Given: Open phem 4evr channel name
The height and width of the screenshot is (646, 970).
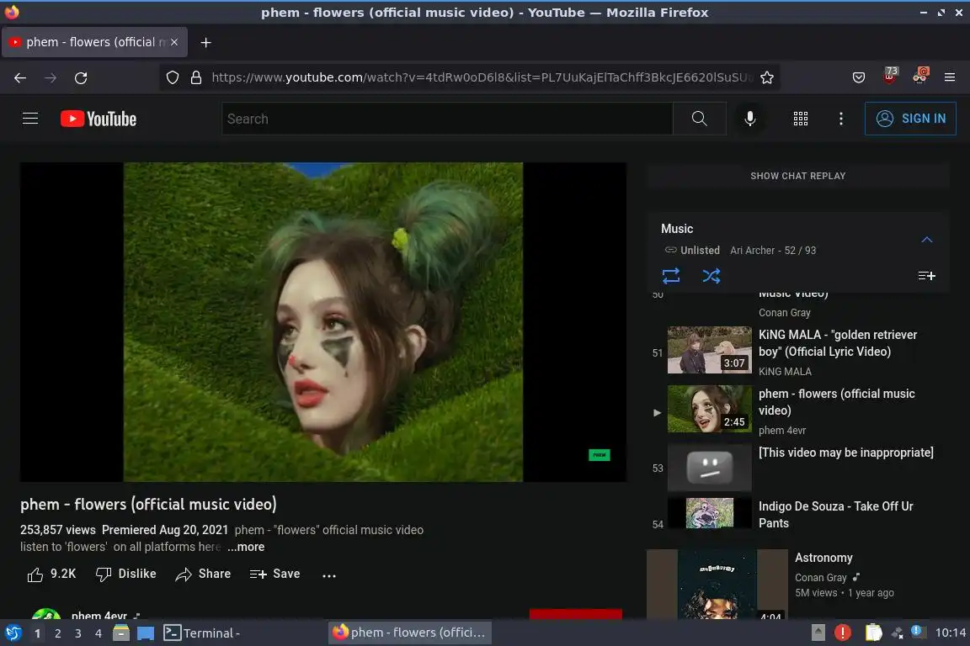Looking at the screenshot, I should pos(99,615).
